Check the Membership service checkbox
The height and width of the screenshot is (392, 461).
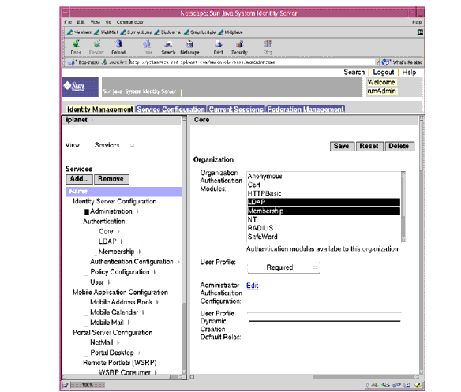[95, 252]
